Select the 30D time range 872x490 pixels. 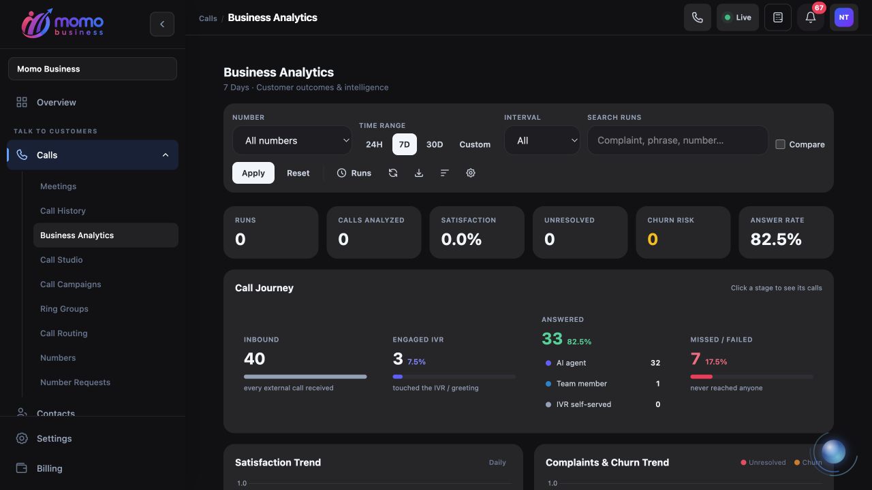(x=435, y=144)
